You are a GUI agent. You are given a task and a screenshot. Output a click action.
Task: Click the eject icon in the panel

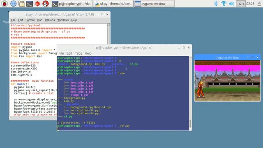click(259, 4)
